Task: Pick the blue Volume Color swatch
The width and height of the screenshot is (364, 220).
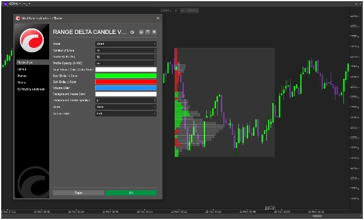Action: pyautogui.click(x=126, y=88)
